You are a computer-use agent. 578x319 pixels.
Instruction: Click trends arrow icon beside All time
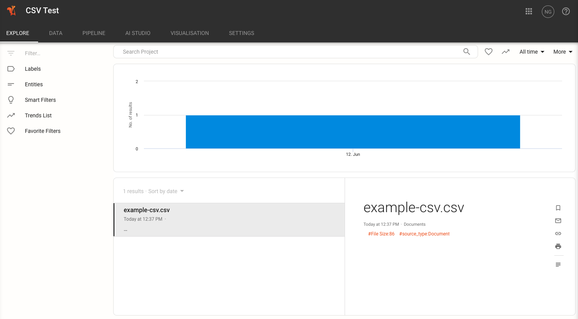[506, 52]
